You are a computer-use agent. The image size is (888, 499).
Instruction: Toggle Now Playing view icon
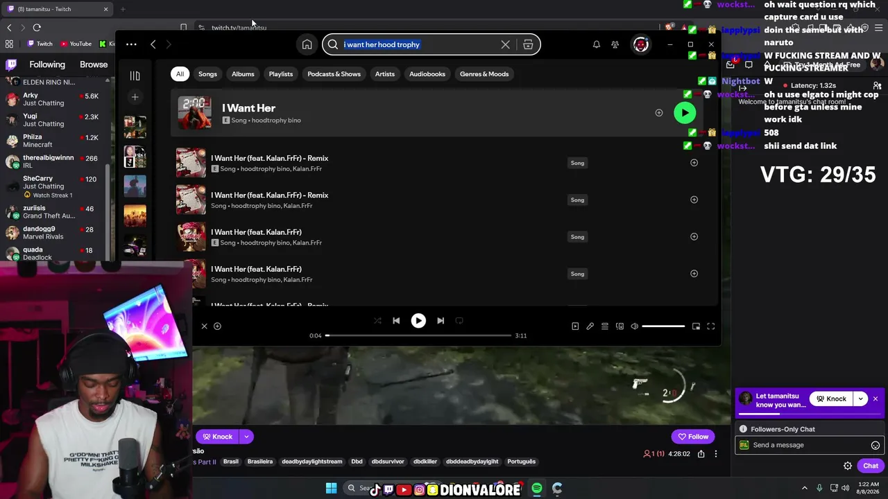pos(575,326)
